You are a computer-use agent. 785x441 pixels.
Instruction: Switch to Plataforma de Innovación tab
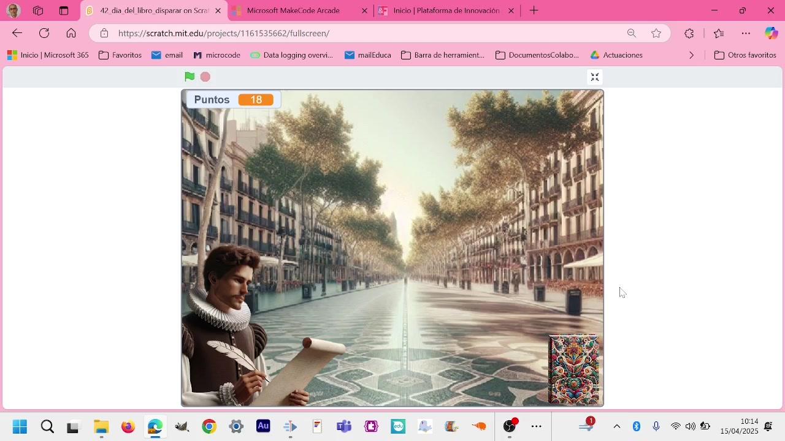click(x=446, y=10)
